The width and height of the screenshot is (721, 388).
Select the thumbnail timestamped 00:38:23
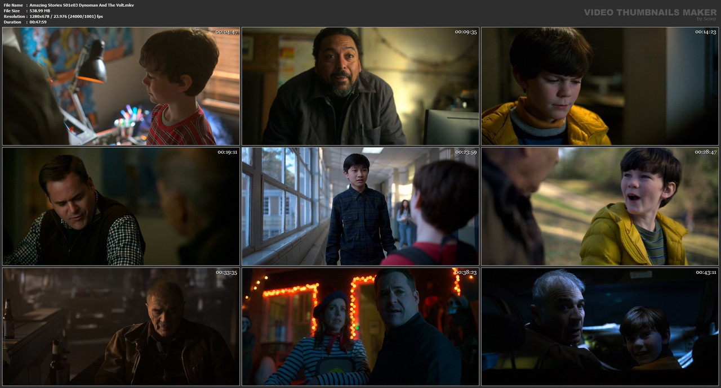point(360,326)
